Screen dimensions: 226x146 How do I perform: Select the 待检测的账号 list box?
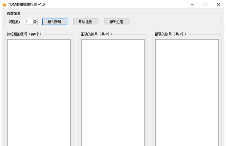(39, 93)
